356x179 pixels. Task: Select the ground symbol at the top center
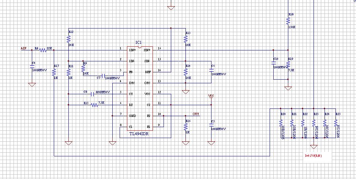point(171,8)
